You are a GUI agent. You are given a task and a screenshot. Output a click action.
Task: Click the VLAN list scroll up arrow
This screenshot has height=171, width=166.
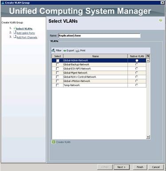(148, 60)
